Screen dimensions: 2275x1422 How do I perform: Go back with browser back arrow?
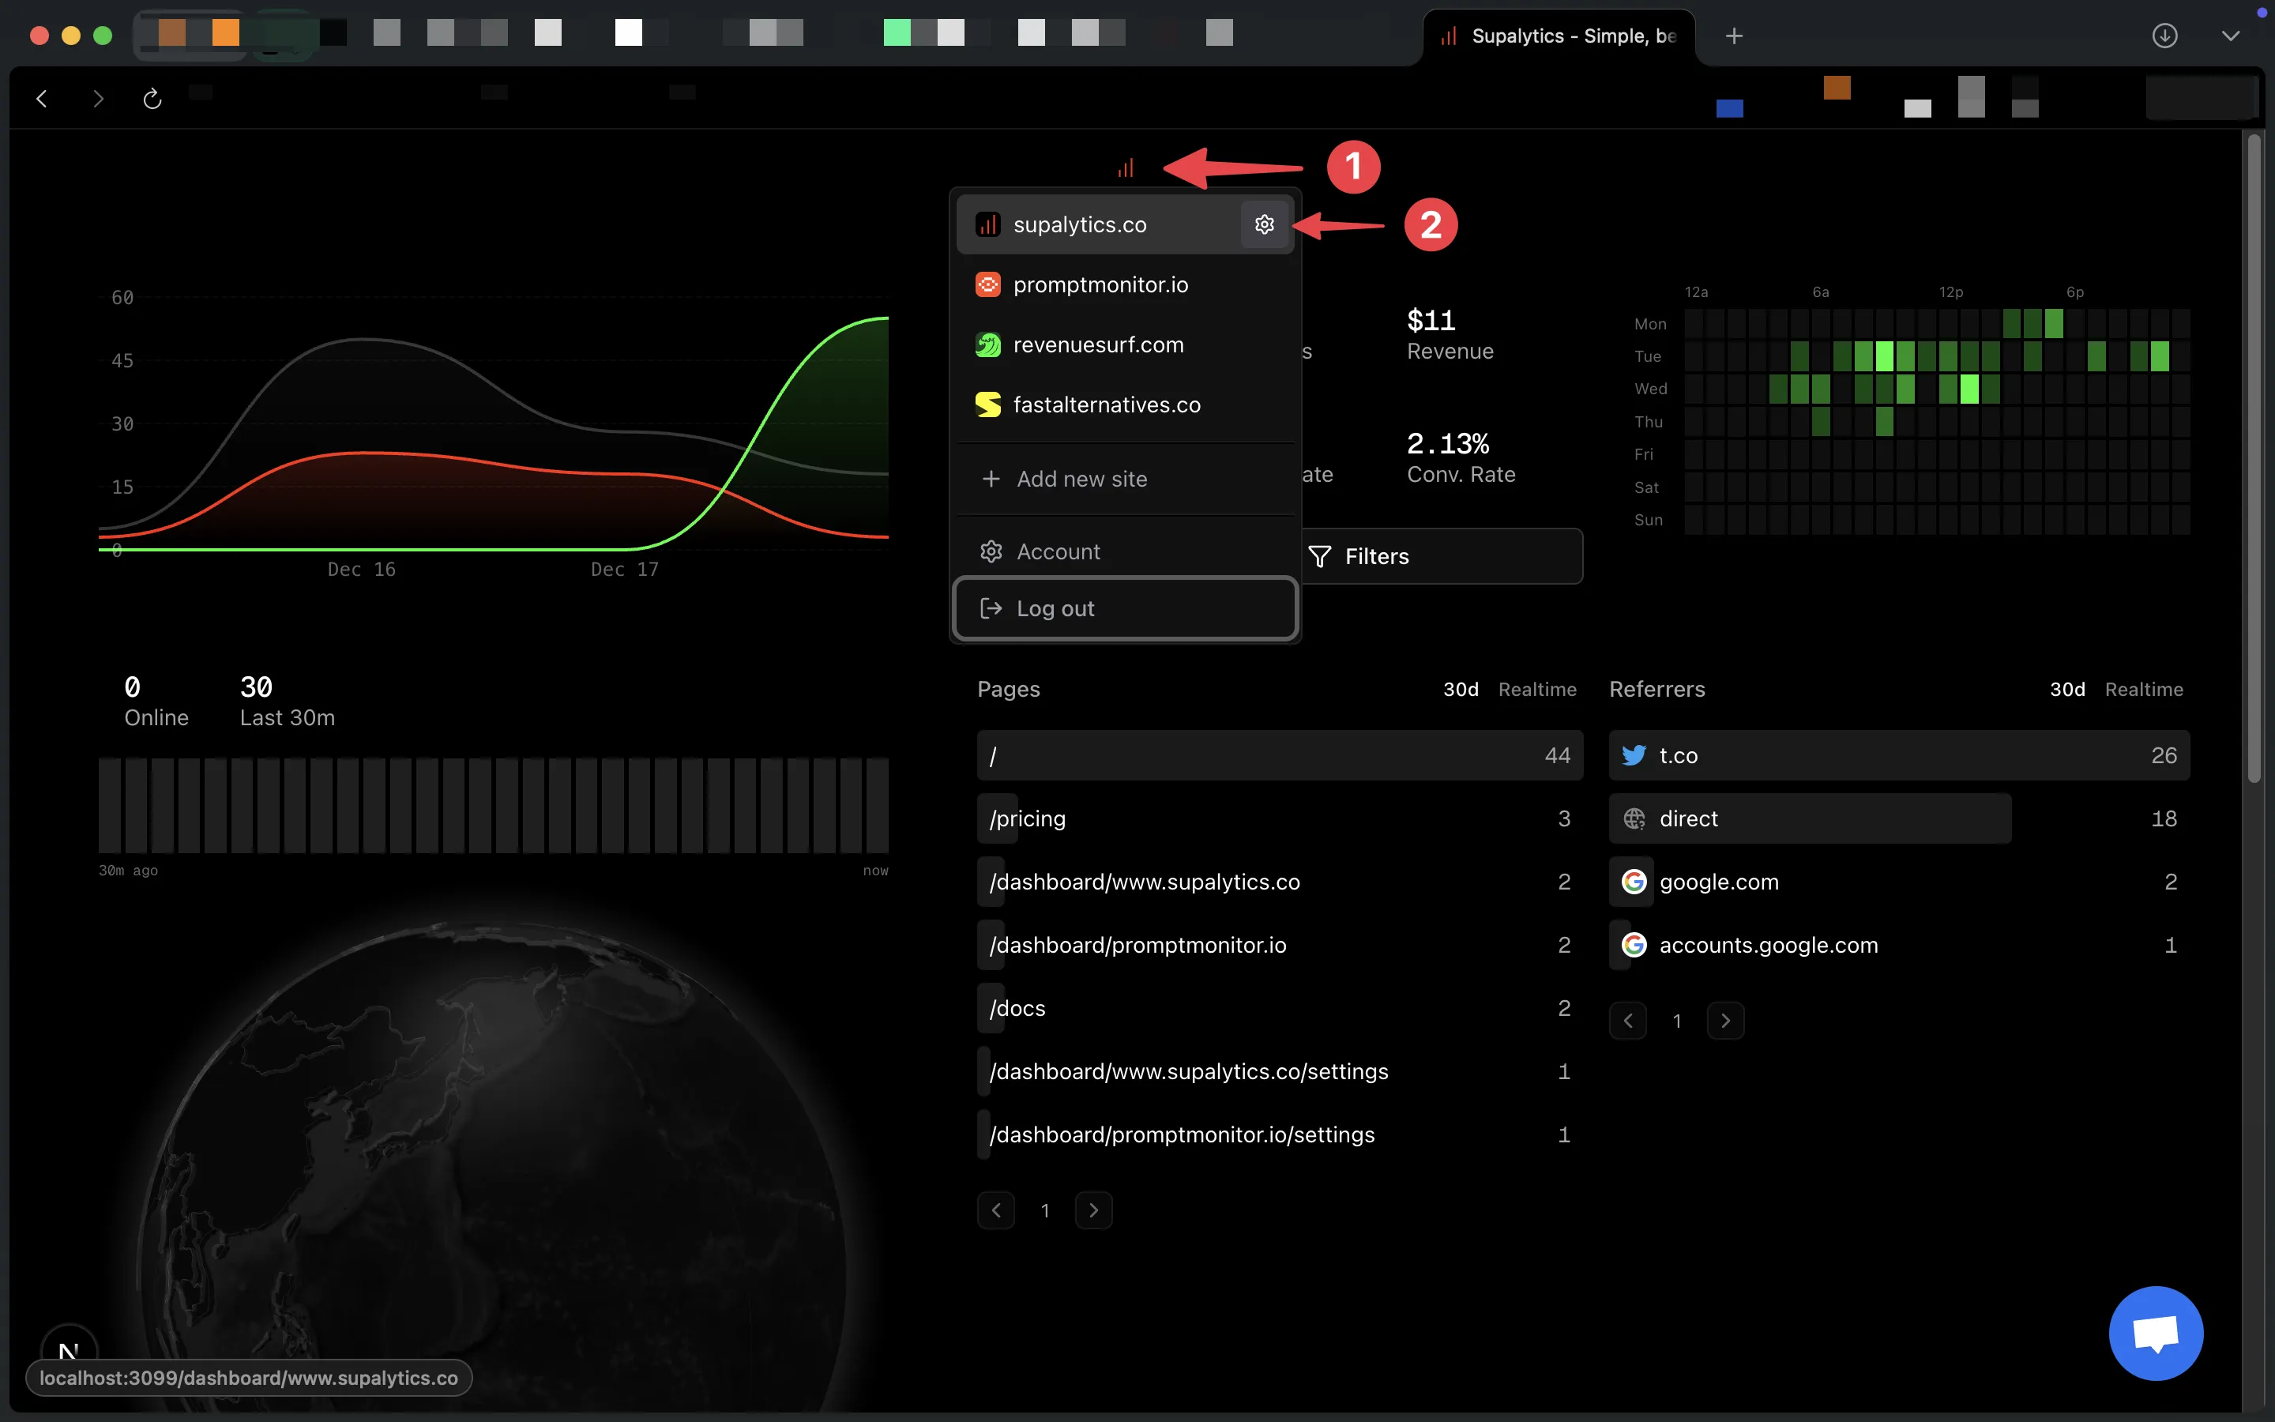tap(43, 99)
